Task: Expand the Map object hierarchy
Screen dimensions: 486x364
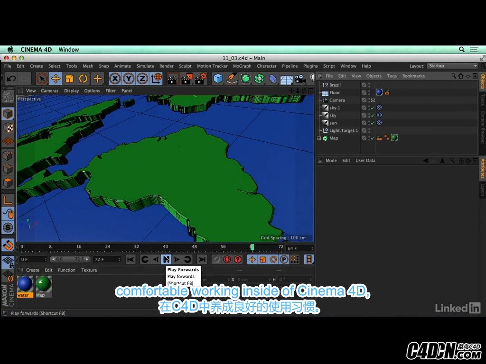Action: coord(319,138)
